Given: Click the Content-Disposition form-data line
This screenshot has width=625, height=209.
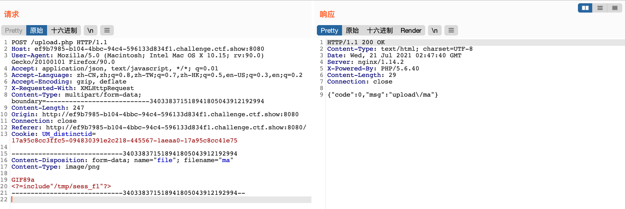Looking at the screenshot, I should (122, 160).
